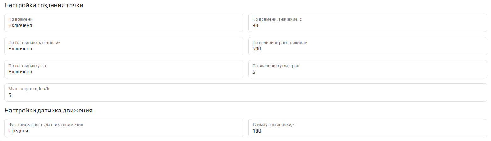Click the stop timeout value 180

point(257,131)
